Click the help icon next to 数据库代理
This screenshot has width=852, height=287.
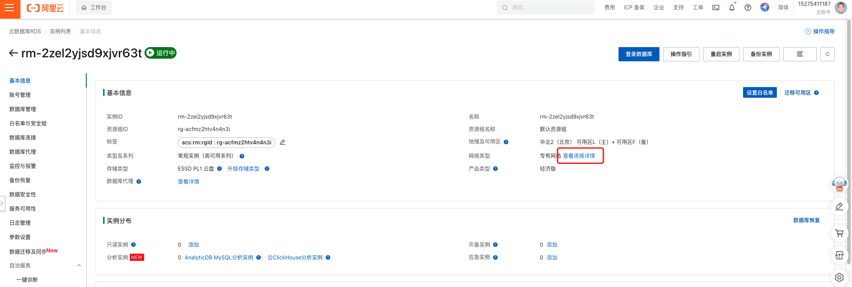pos(139,182)
